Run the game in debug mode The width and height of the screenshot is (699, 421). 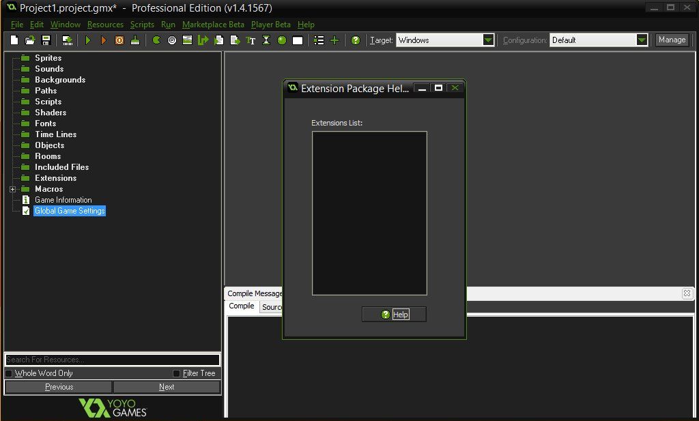(x=102, y=41)
